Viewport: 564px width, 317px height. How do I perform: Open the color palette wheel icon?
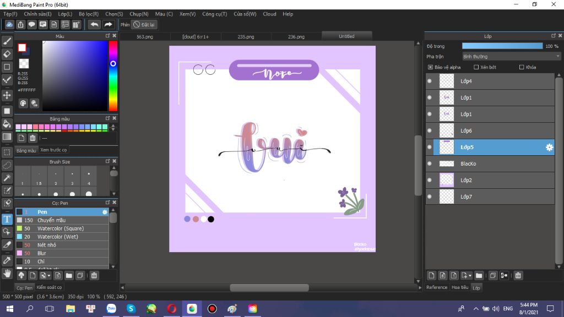pyautogui.click(x=23, y=103)
